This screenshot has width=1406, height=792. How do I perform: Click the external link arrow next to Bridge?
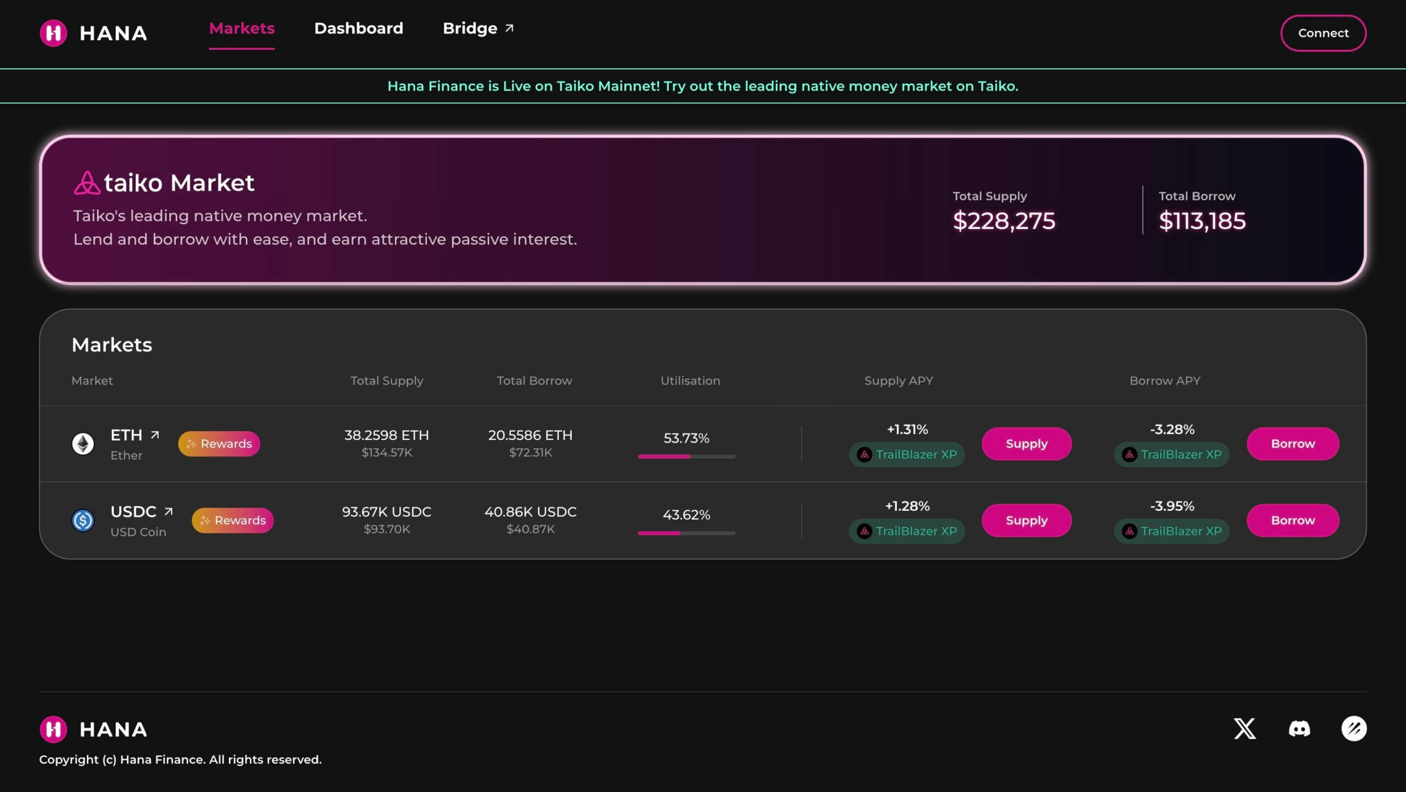pos(509,27)
